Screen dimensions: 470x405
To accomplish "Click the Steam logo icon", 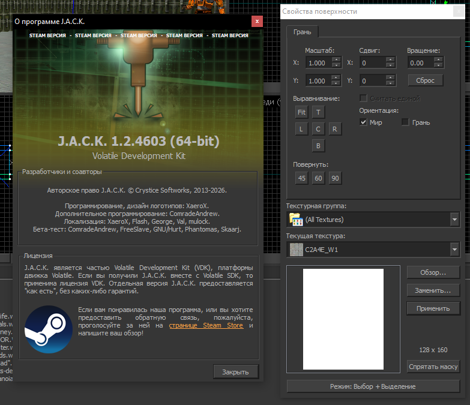I will 48,329.
